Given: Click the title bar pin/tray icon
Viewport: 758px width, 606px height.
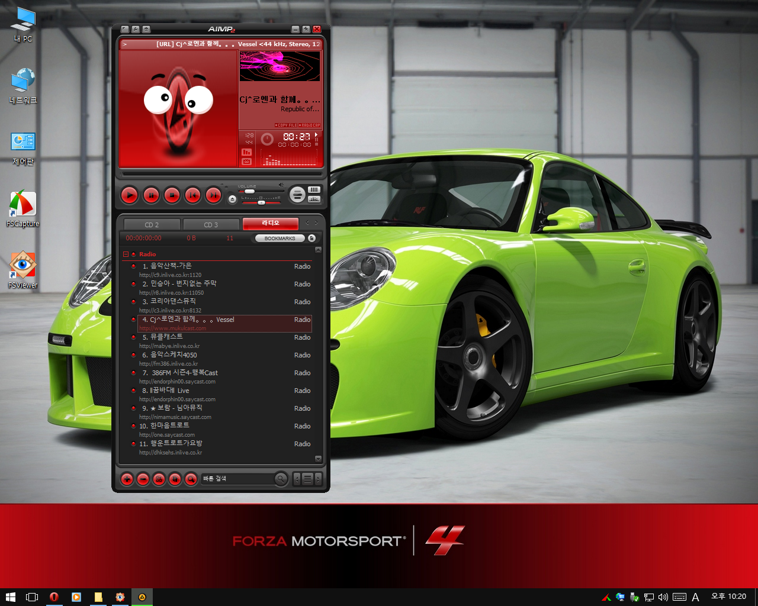Looking at the screenshot, I should point(306,29).
